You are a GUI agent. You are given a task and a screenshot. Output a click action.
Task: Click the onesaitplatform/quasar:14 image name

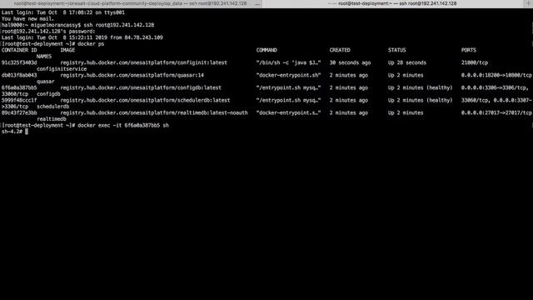click(x=132, y=75)
